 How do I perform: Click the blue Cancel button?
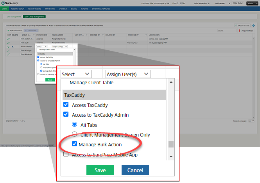[135, 170]
